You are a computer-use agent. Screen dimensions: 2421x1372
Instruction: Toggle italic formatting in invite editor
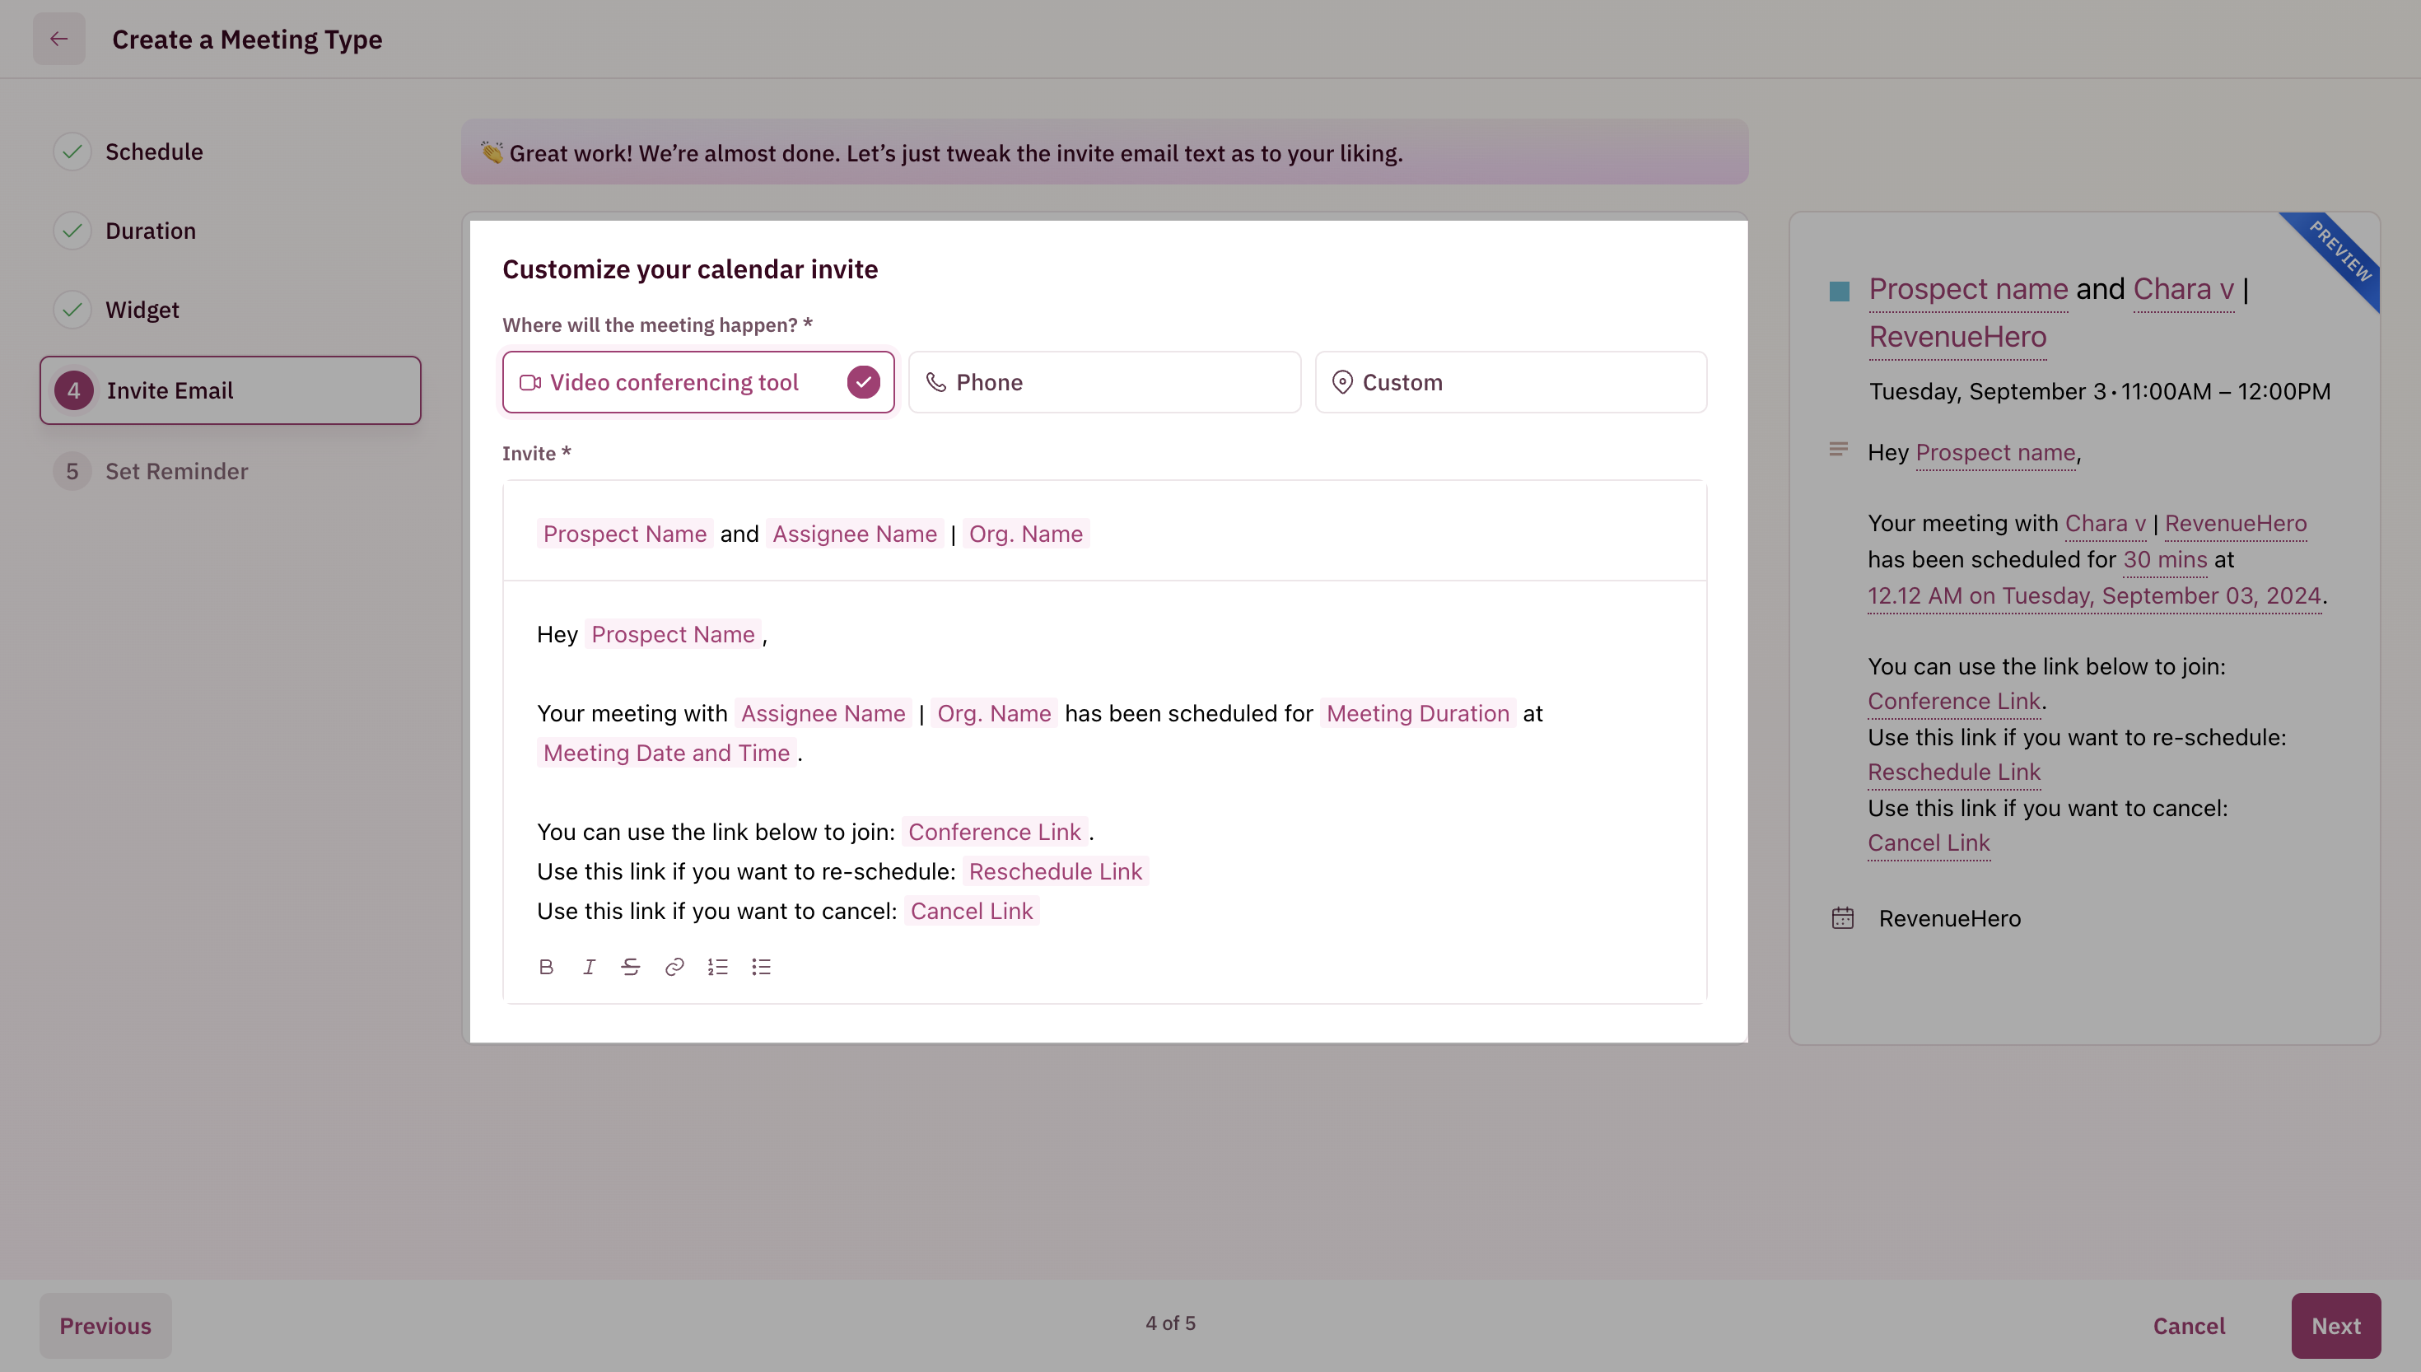pos(589,966)
